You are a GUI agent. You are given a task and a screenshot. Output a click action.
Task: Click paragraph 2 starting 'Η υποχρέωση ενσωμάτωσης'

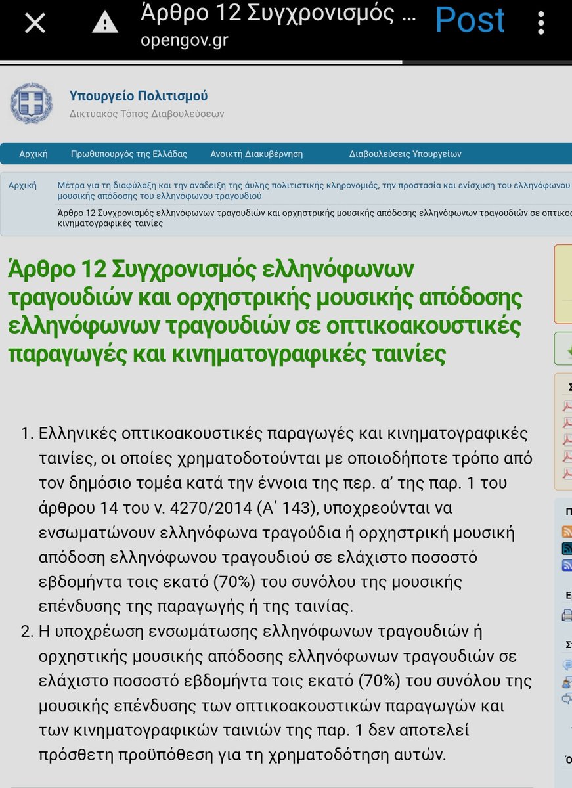click(286, 693)
